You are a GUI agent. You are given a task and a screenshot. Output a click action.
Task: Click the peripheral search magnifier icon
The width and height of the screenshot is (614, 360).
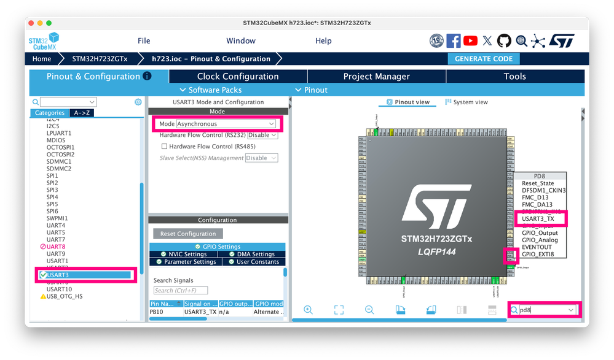click(35, 102)
